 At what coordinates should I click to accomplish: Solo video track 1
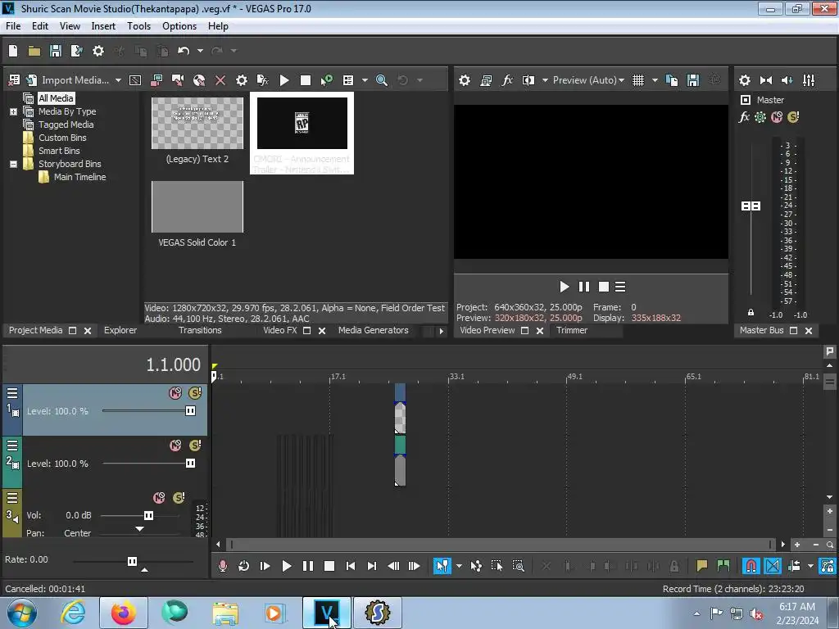pos(195,393)
